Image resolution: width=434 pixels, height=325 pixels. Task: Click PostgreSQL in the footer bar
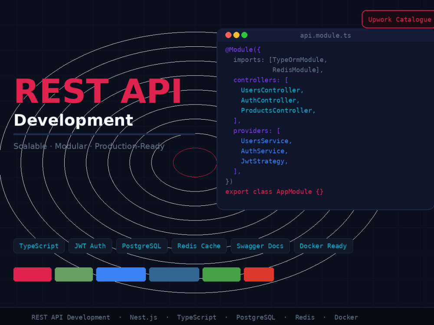coord(256,317)
